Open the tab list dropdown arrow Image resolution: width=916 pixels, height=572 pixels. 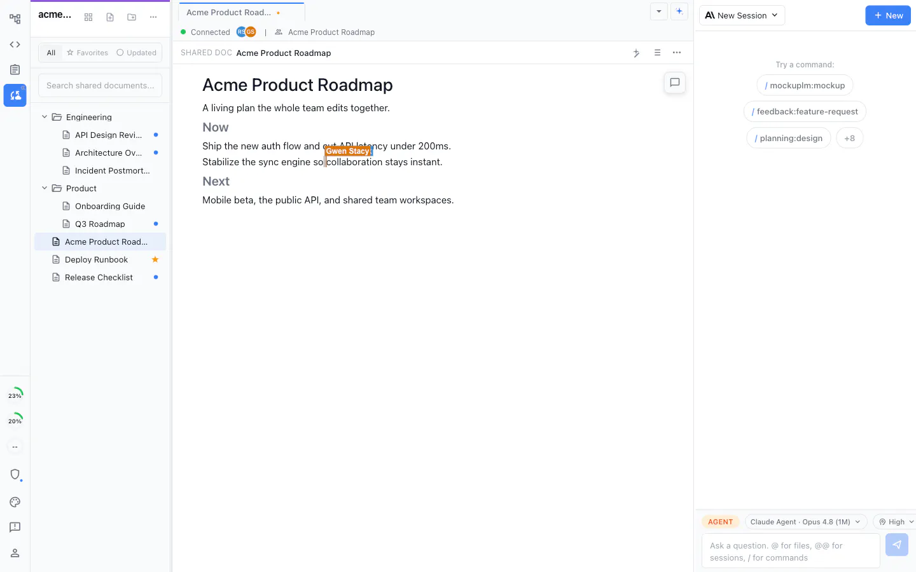(x=659, y=11)
